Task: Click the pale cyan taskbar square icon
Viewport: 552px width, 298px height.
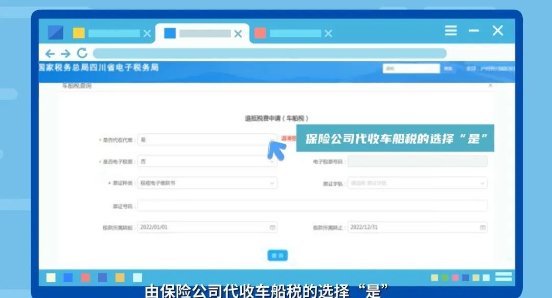Action: click(x=137, y=278)
